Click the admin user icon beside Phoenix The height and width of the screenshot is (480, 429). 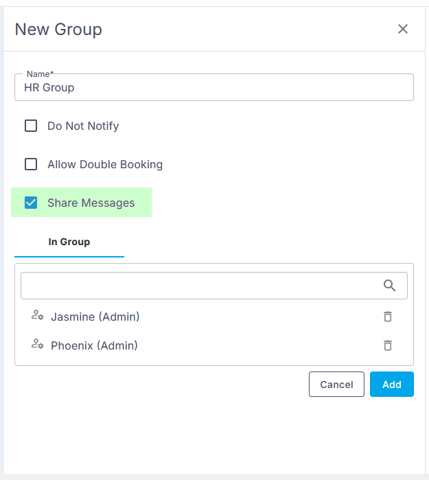tap(37, 345)
